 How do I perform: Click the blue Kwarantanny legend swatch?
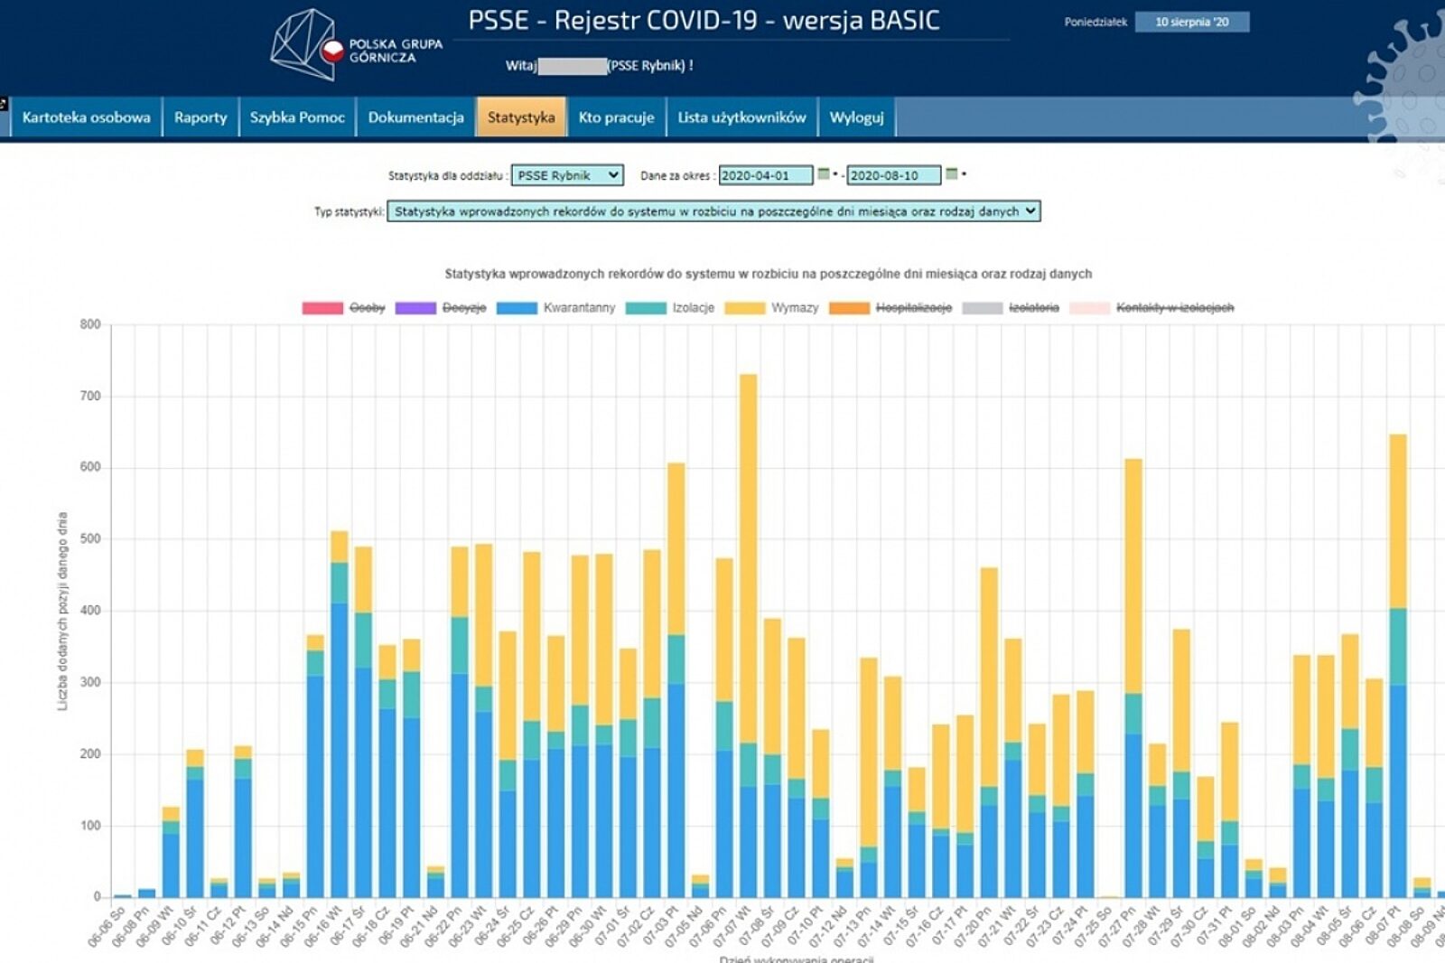(517, 308)
